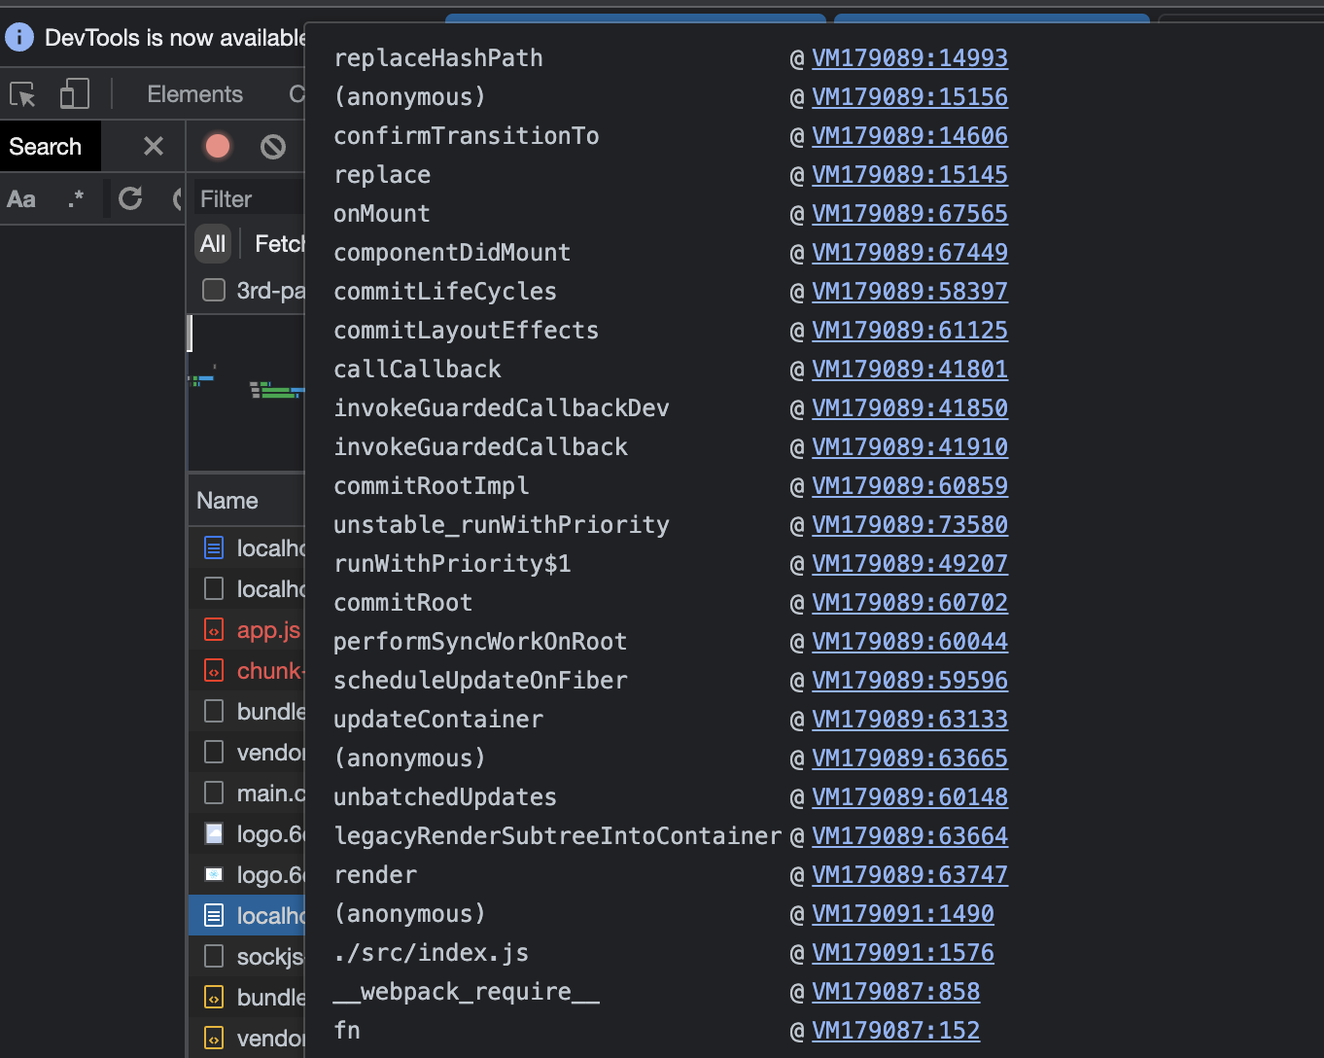Stop recording network activity with the red record button
The width and height of the screenshot is (1324, 1058).
click(217, 146)
